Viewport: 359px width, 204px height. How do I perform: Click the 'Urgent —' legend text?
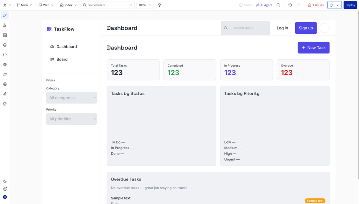pyautogui.click(x=232, y=159)
